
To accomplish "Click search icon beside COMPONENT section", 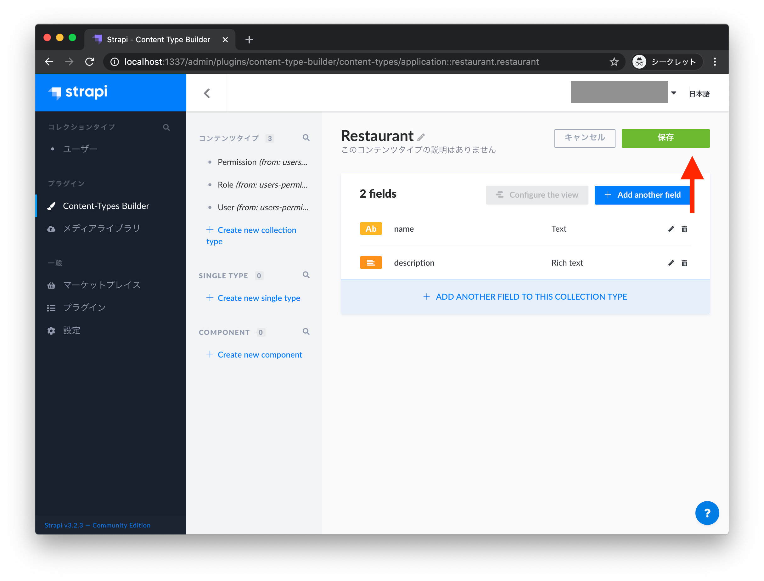I will click(x=306, y=332).
